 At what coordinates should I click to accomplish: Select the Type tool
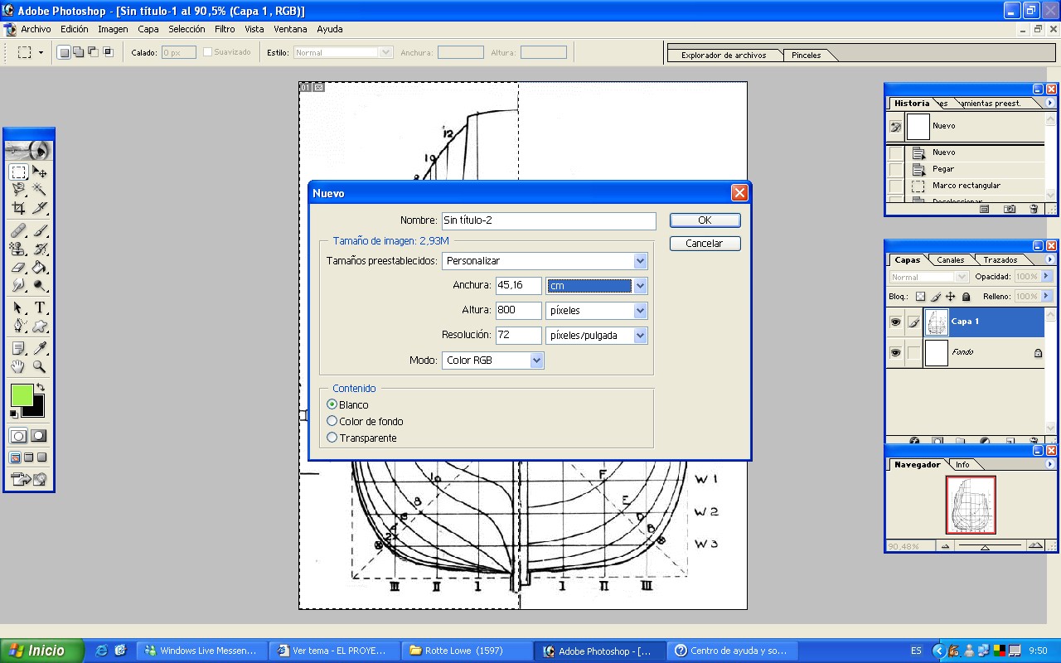(x=39, y=307)
